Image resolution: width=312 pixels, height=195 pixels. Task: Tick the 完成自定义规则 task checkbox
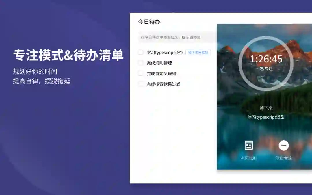pos(140,73)
